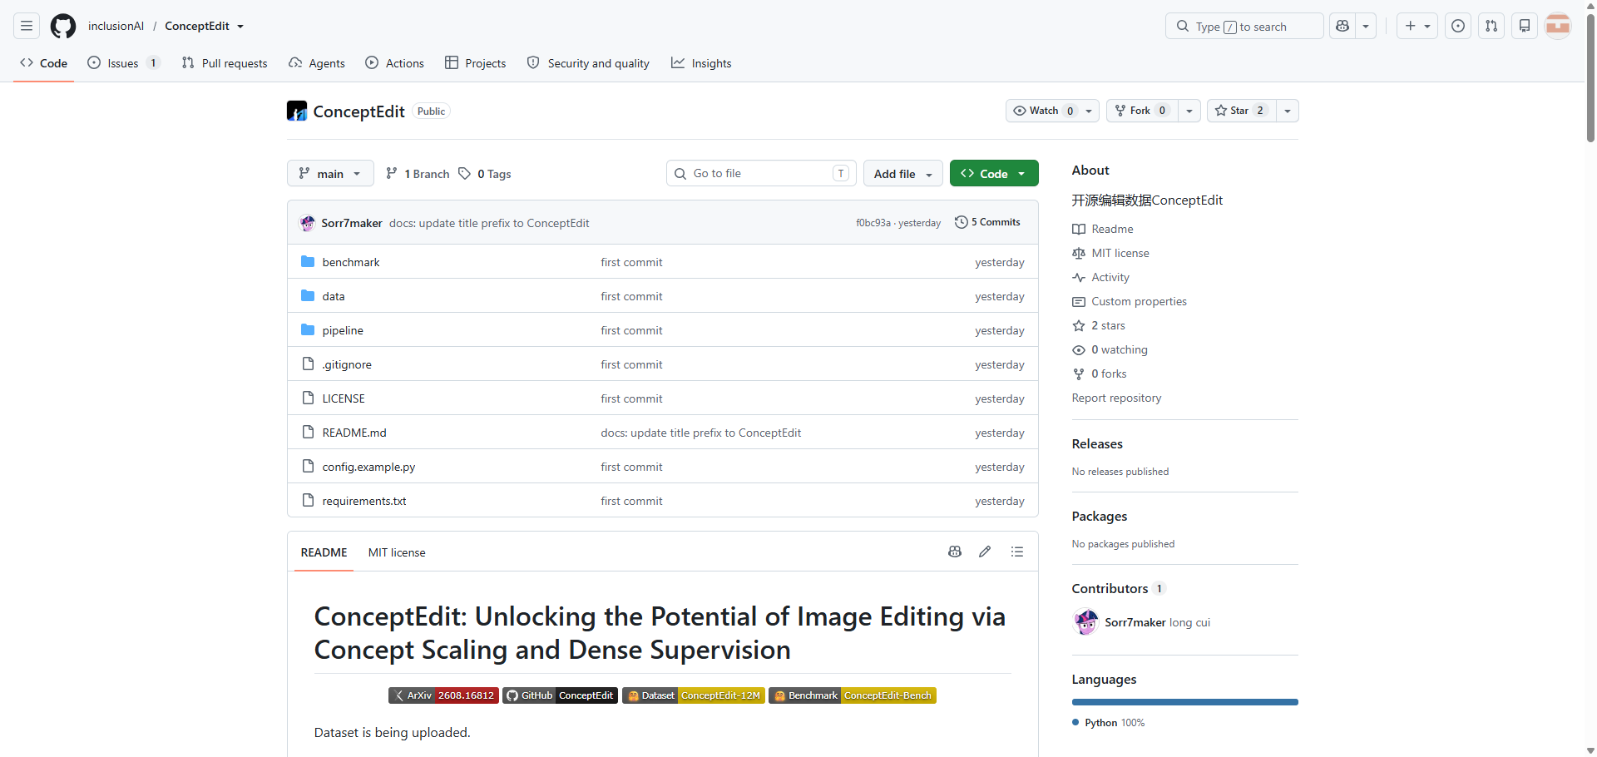Open the Code tab
The image size is (1597, 757).
[44, 62]
